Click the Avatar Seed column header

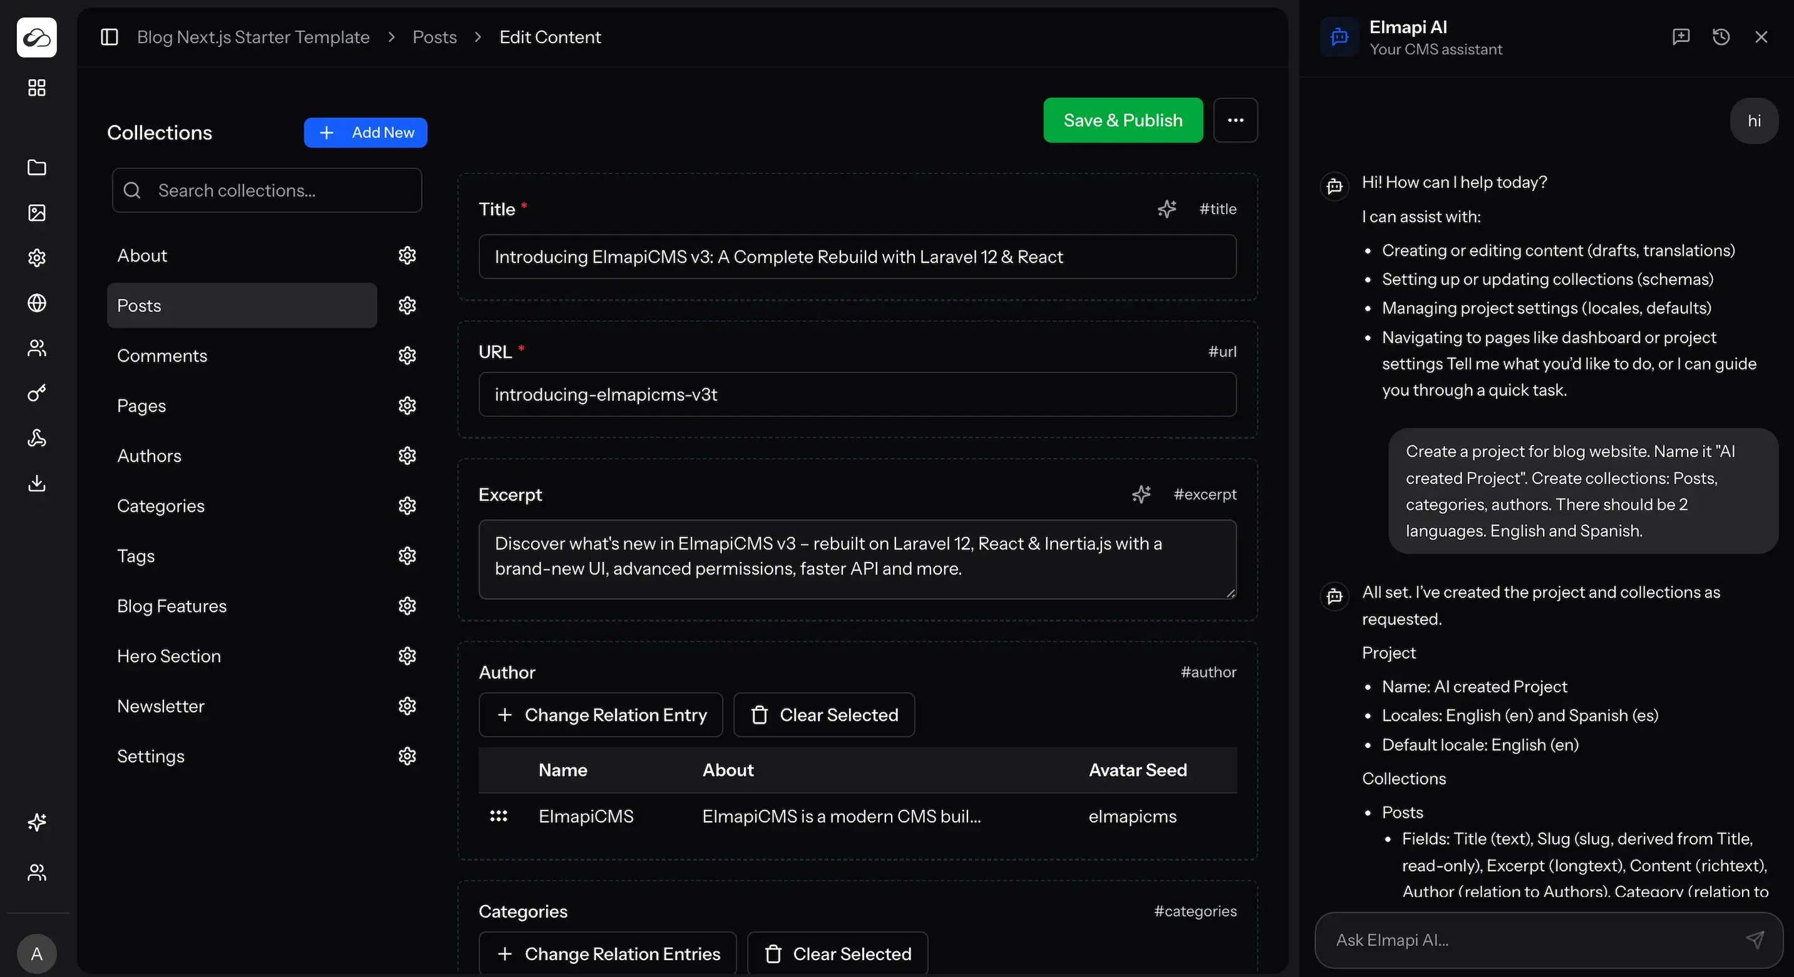pyautogui.click(x=1138, y=770)
